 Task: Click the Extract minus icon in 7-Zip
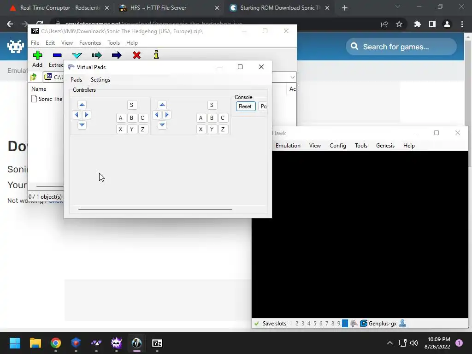pyautogui.click(x=57, y=55)
